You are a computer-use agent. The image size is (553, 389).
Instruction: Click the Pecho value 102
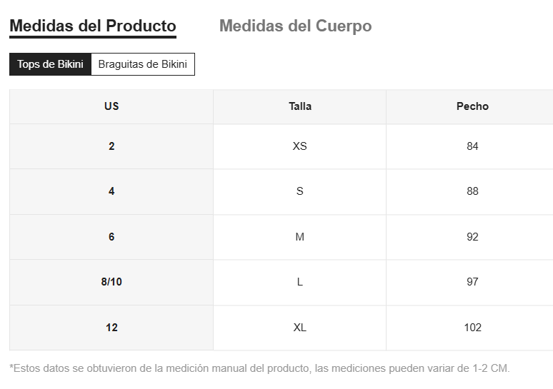(x=472, y=328)
